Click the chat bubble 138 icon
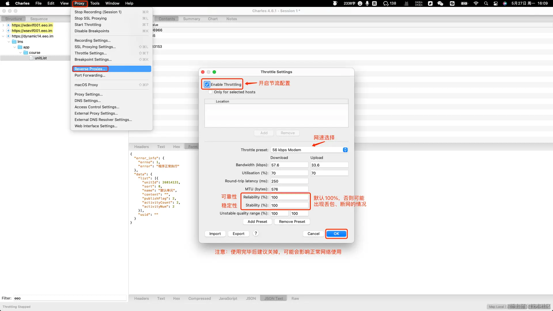 click(389, 3)
